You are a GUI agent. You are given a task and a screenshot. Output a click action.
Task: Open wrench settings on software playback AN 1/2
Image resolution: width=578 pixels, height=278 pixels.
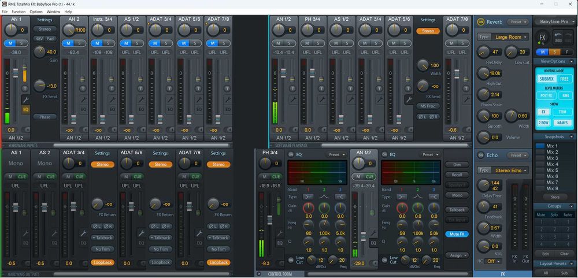pos(293,99)
